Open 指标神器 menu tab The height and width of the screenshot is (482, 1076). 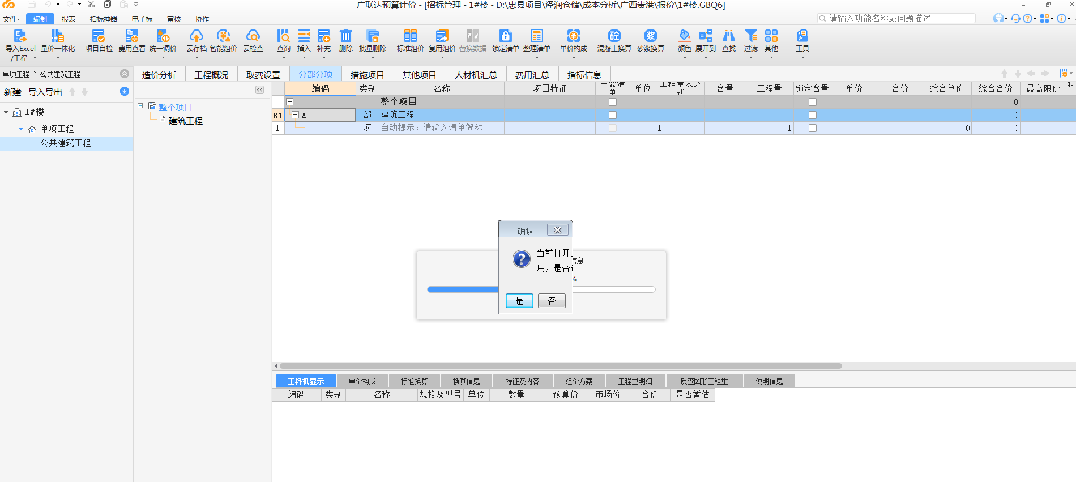(x=104, y=19)
